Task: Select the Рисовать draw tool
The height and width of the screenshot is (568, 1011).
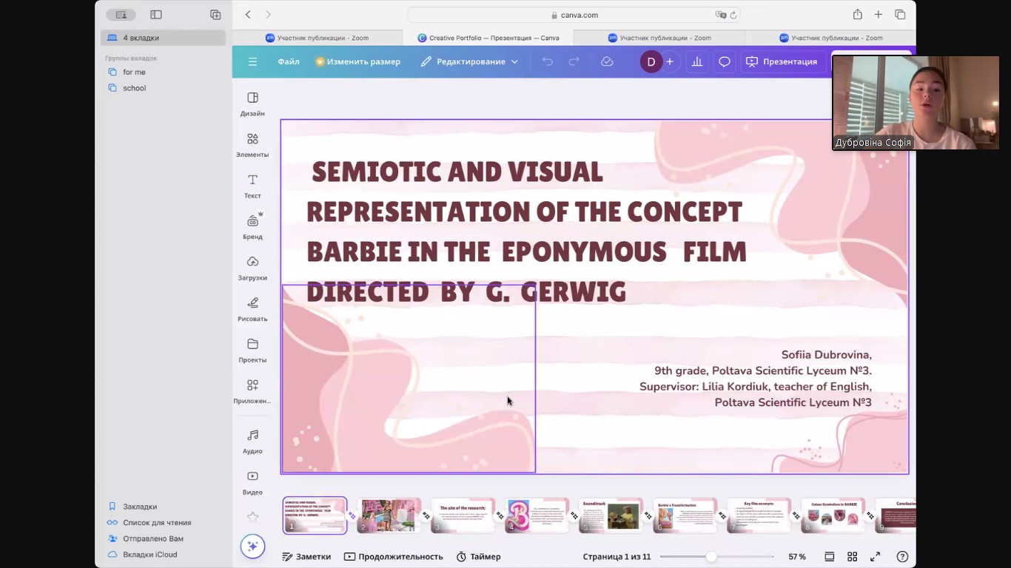Action: point(252,310)
